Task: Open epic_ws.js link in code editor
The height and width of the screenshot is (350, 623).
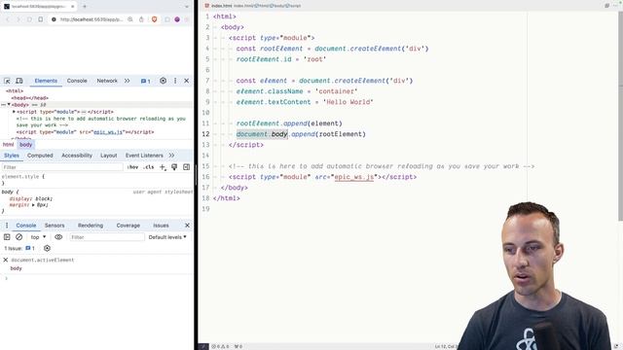Action: [x=354, y=177]
